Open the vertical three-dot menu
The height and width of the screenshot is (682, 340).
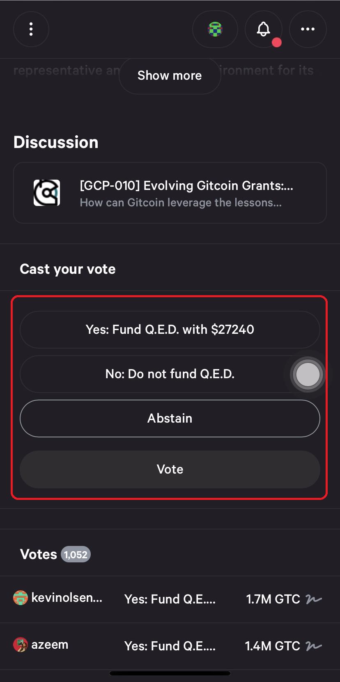pyautogui.click(x=31, y=29)
